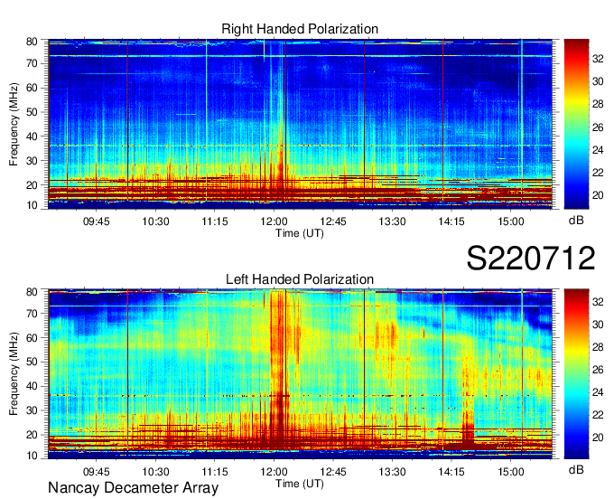The width and height of the screenshot is (614, 499).
Task: Click the 20 MHz tick on left-handed plot
Action: tap(32, 435)
